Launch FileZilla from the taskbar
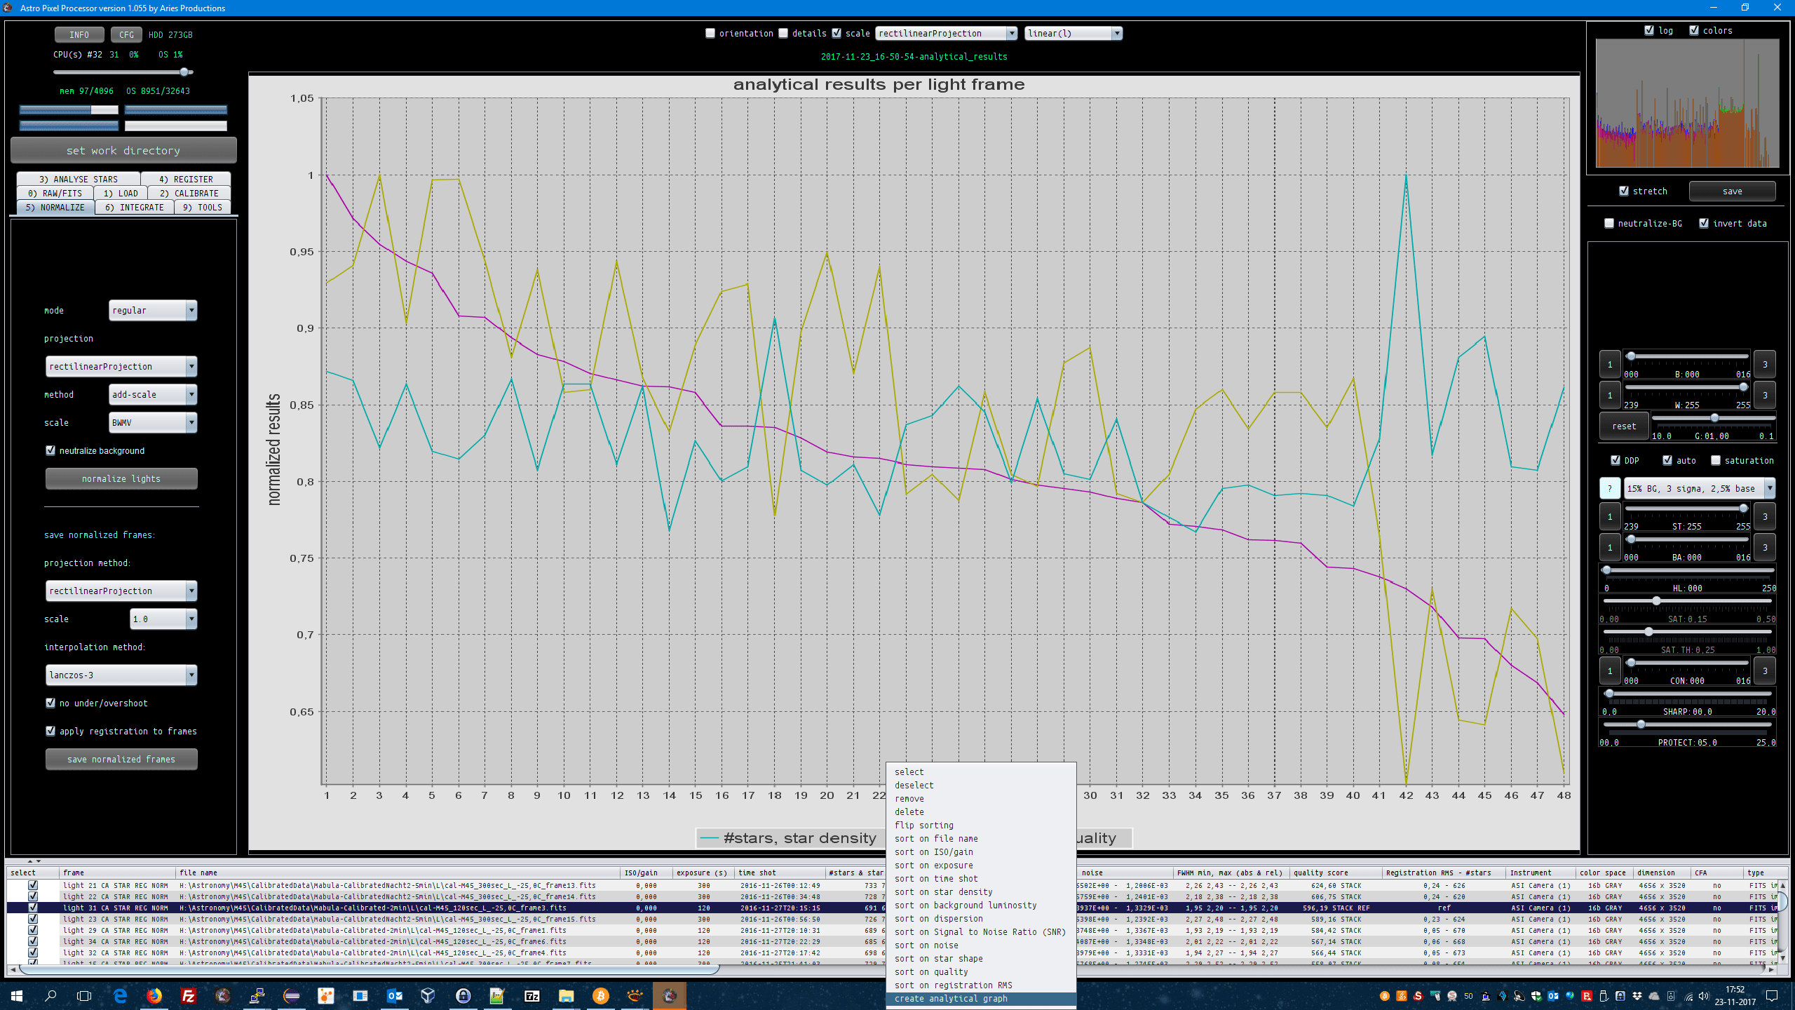Viewport: 1795px width, 1010px height. click(189, 995)
